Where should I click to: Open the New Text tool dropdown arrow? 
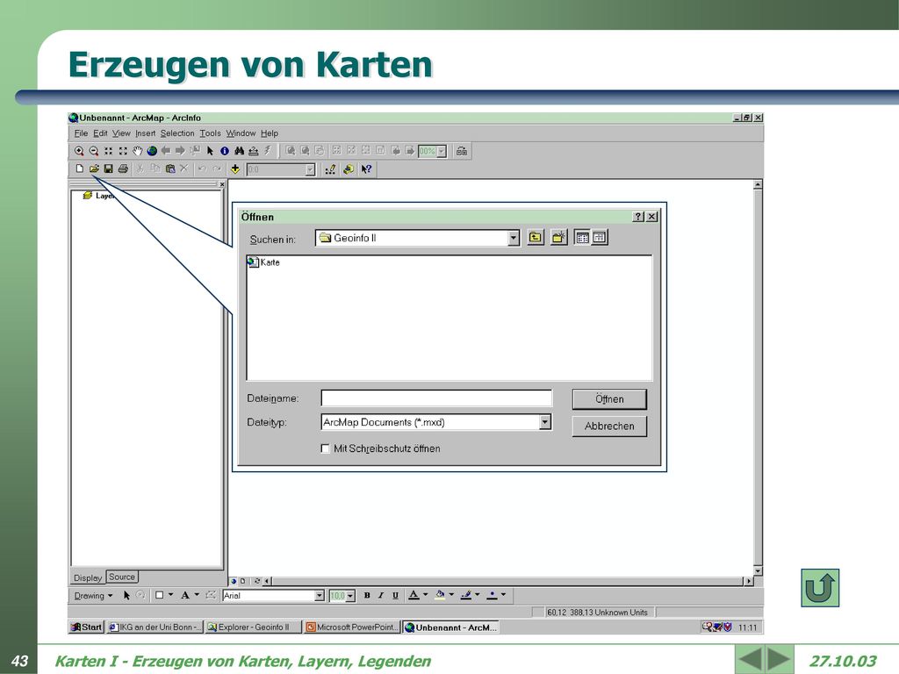pyautogui.click(x=197, y=595)
